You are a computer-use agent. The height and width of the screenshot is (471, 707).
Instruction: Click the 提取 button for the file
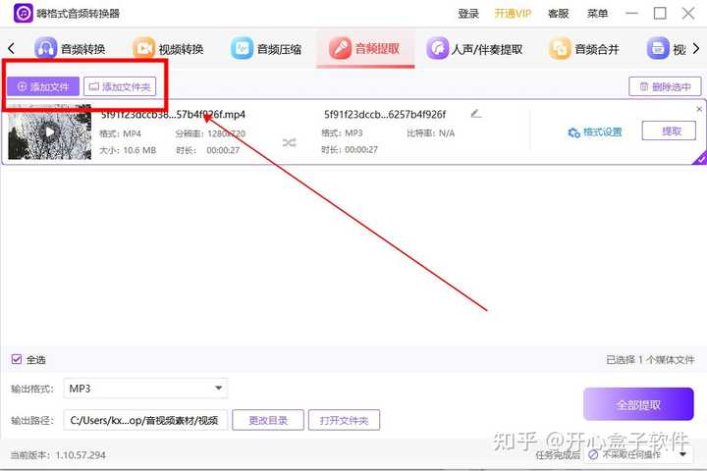coord(669,131)
